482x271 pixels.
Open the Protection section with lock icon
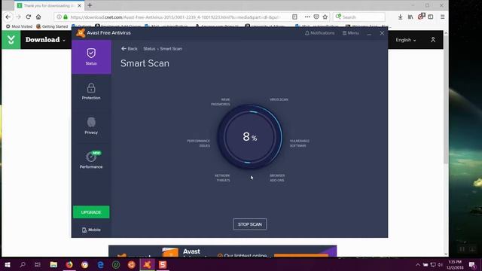coord(91,92)
